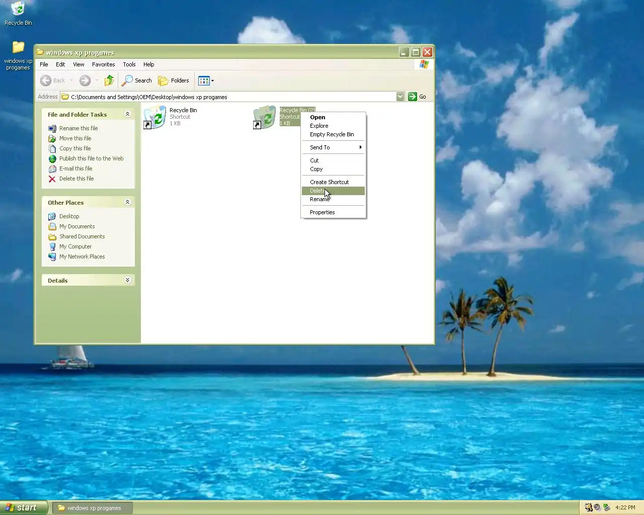Choose Copy in context menu
This screenshot has height=515, width=644.
coord(333,169)
